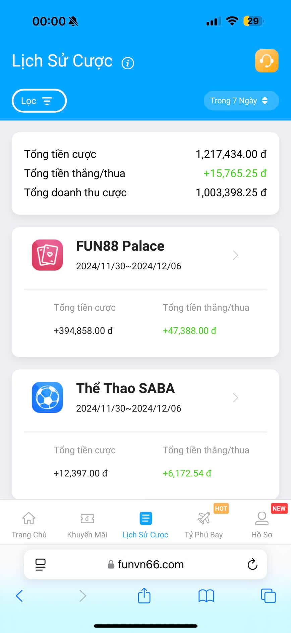
Task: Open customer support headset icon
Action: click(x=267, y=61)
